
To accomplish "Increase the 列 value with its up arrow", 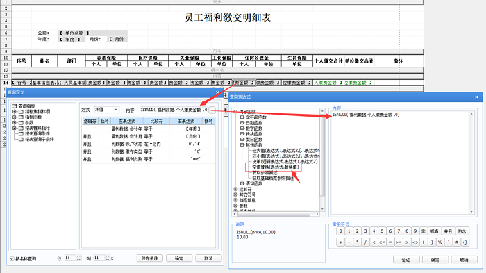I will coord(108,256).
